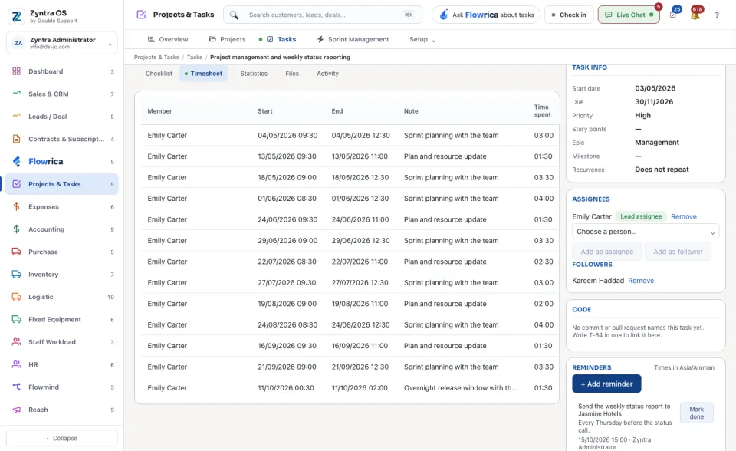Remove Kareem Haddad as follower

click(641, 281)
